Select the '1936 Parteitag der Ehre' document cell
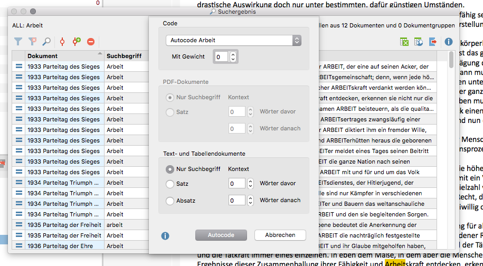483x266 pixels. pos(65,246)
